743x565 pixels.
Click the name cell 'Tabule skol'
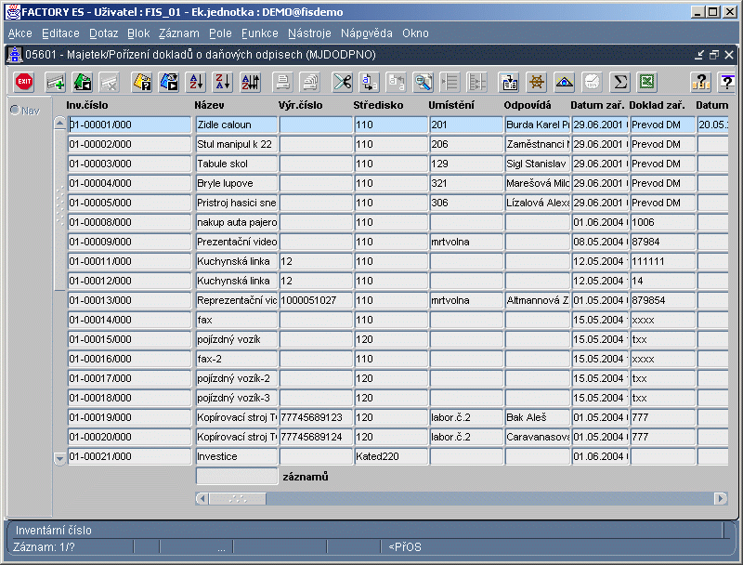(x=237, y=164)
